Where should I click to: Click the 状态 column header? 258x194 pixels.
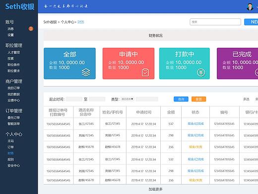(195, 112)
